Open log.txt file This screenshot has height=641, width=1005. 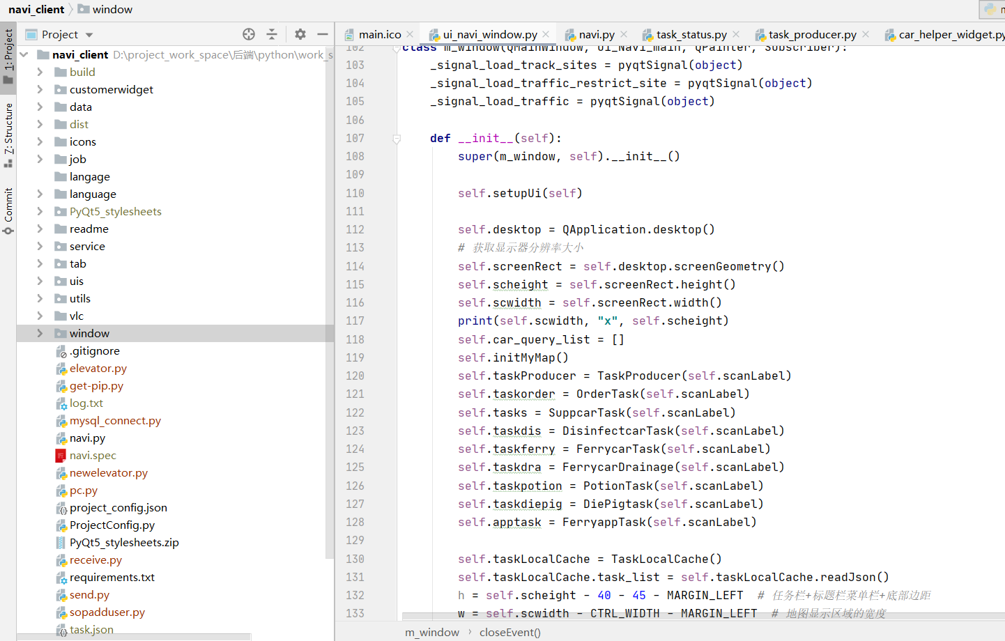(86, 403)
